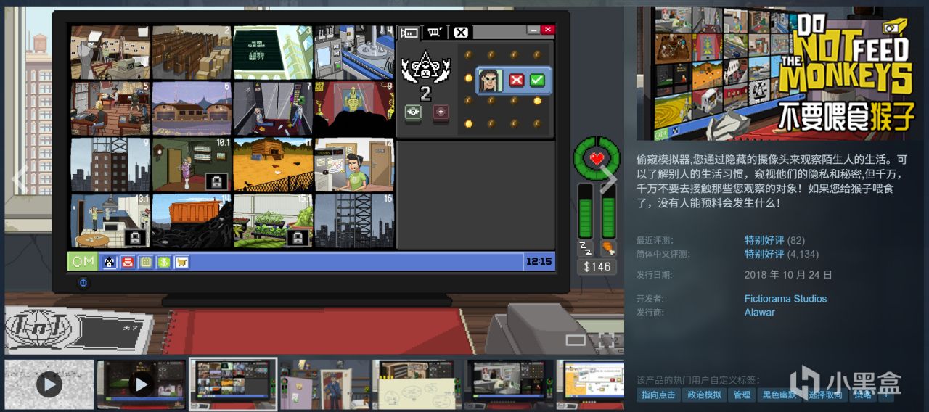Image resolution: width=929 pixels, height=412 pixels.
Task: Click the 政治模拟 tag
Action: pos(704,395)
